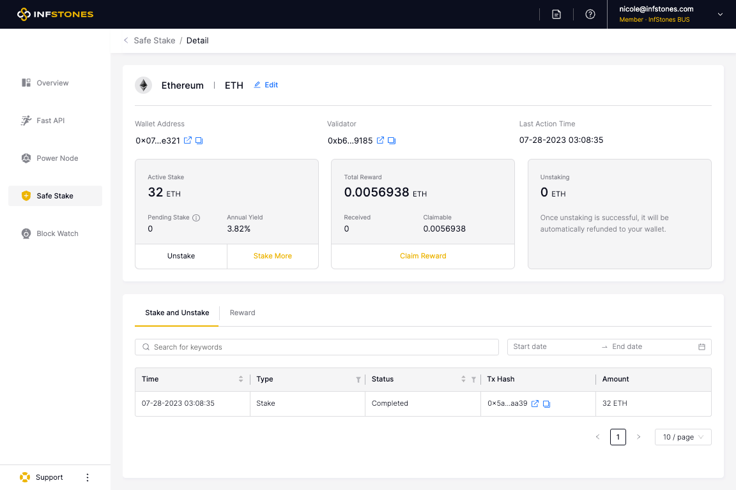The width and height of the screenshot is (736, 490).
Task: Open the calendar icon in date range
Action: 701,347
